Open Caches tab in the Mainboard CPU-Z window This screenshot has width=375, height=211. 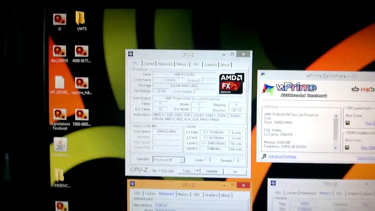click(x=150, y=193)
